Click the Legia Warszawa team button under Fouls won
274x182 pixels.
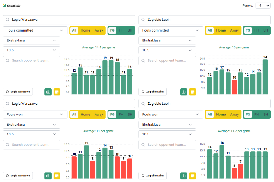coord(18,176)
